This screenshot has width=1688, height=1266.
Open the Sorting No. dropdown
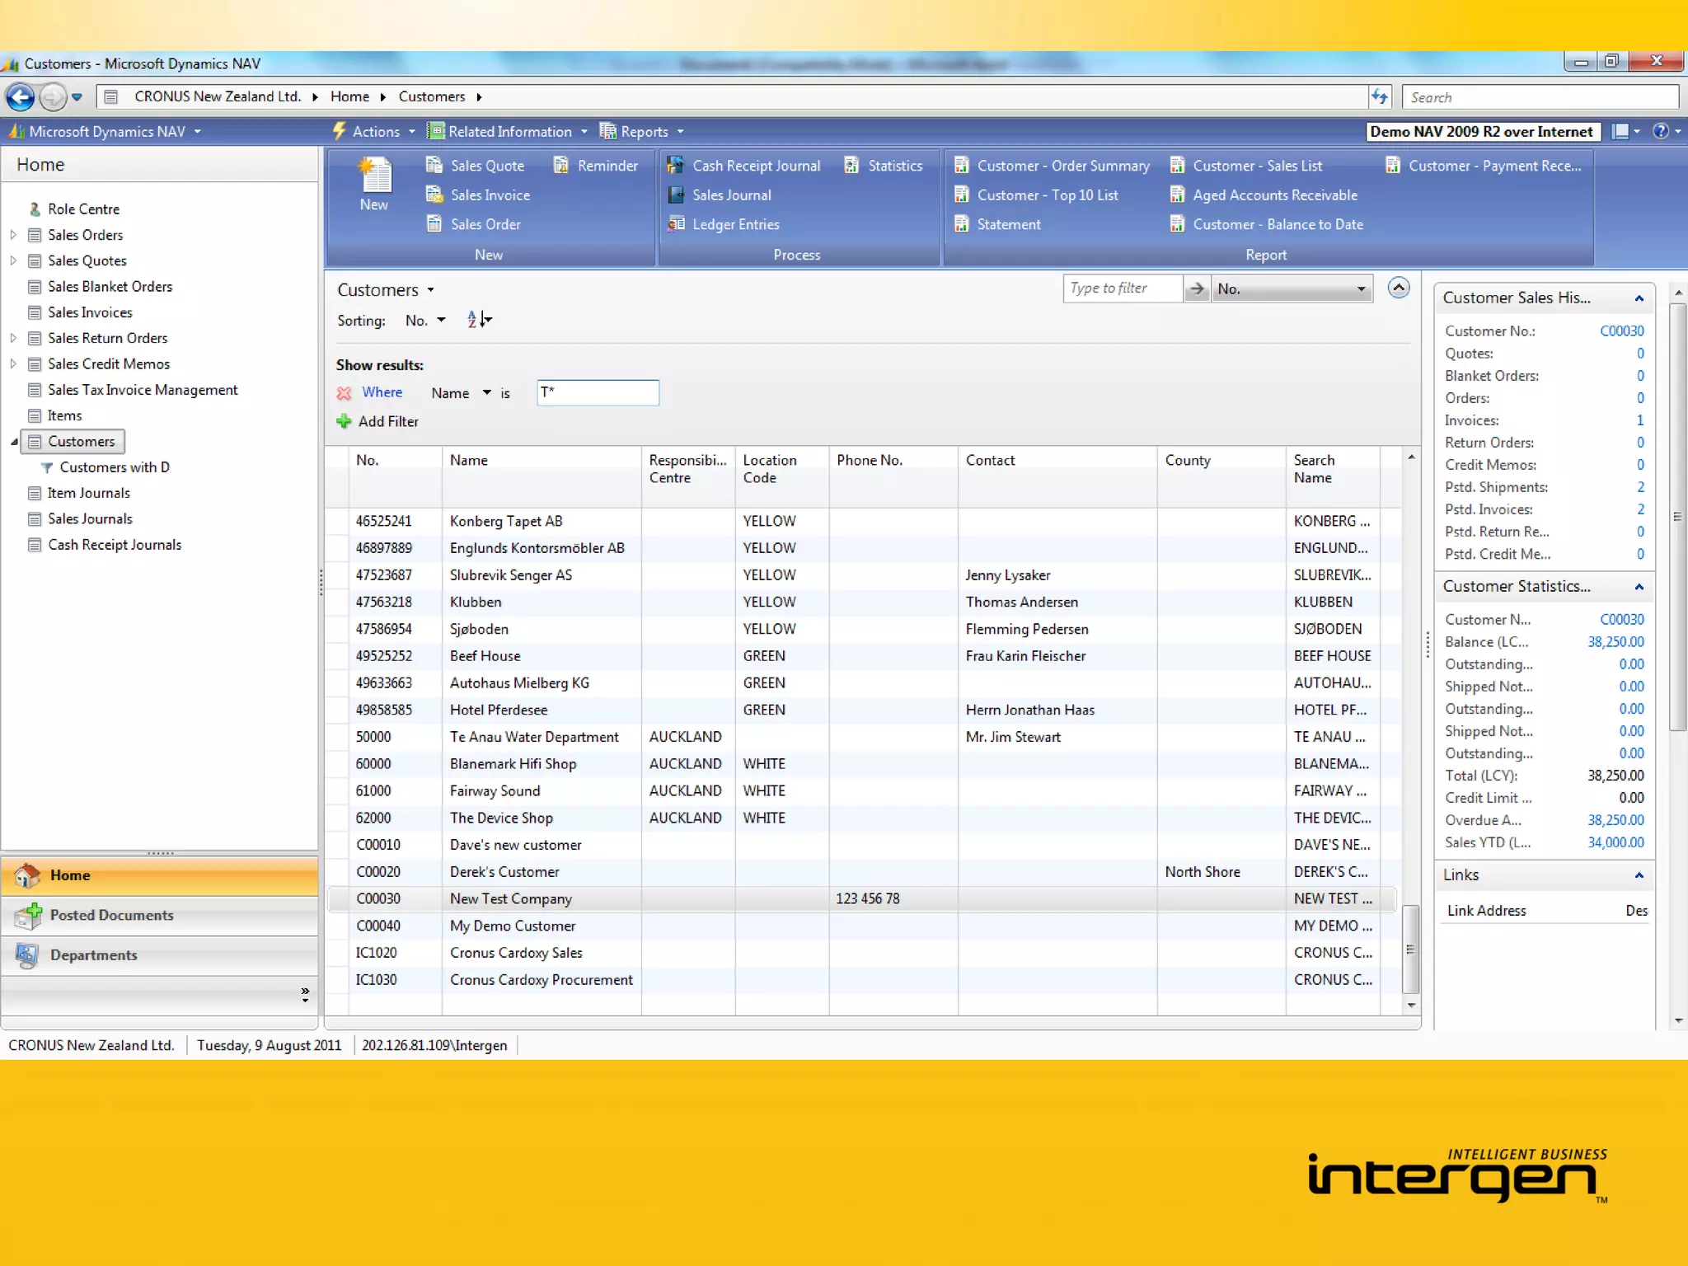tap(425, 321)
